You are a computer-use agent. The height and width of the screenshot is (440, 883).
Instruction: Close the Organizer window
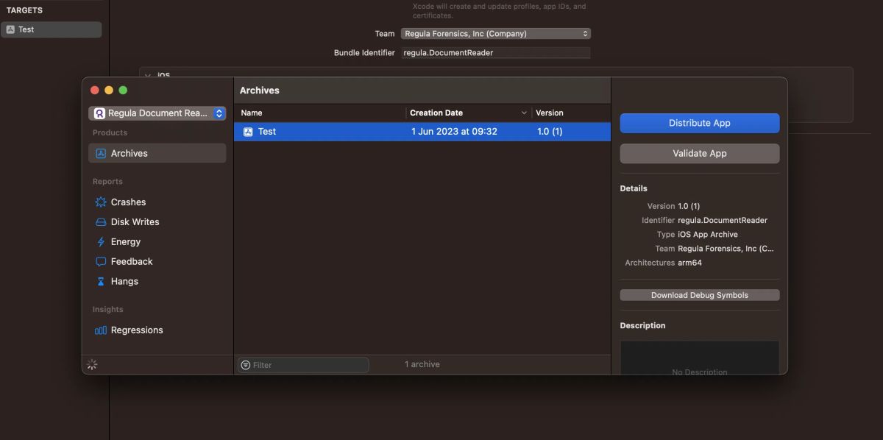94,90
